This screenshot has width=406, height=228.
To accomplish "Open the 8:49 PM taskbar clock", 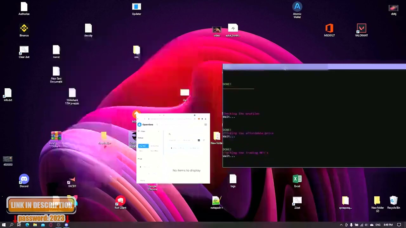I will tap(388, 225).
